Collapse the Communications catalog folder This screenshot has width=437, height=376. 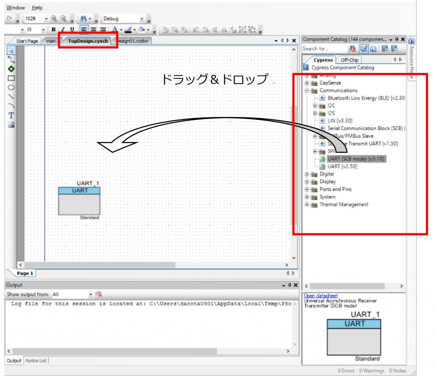pyautogui.click(x=307, y=90)
